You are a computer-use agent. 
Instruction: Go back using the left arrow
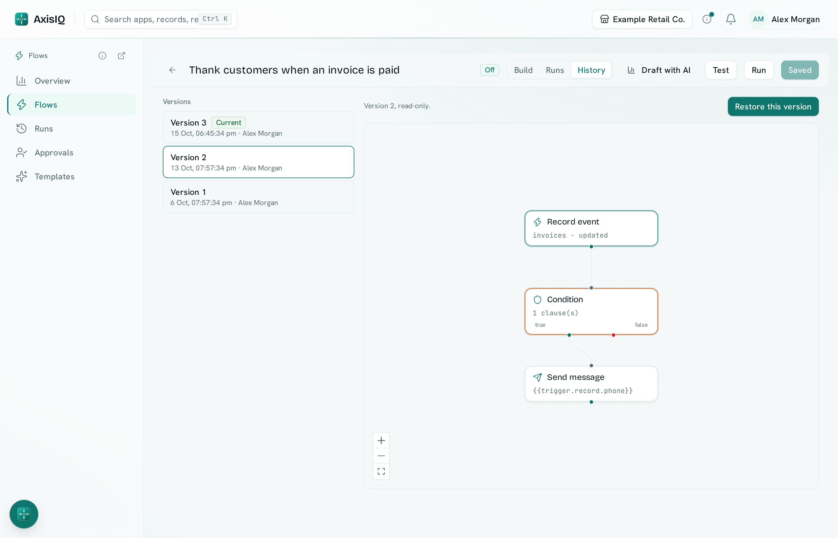click(x=172, y=70)
